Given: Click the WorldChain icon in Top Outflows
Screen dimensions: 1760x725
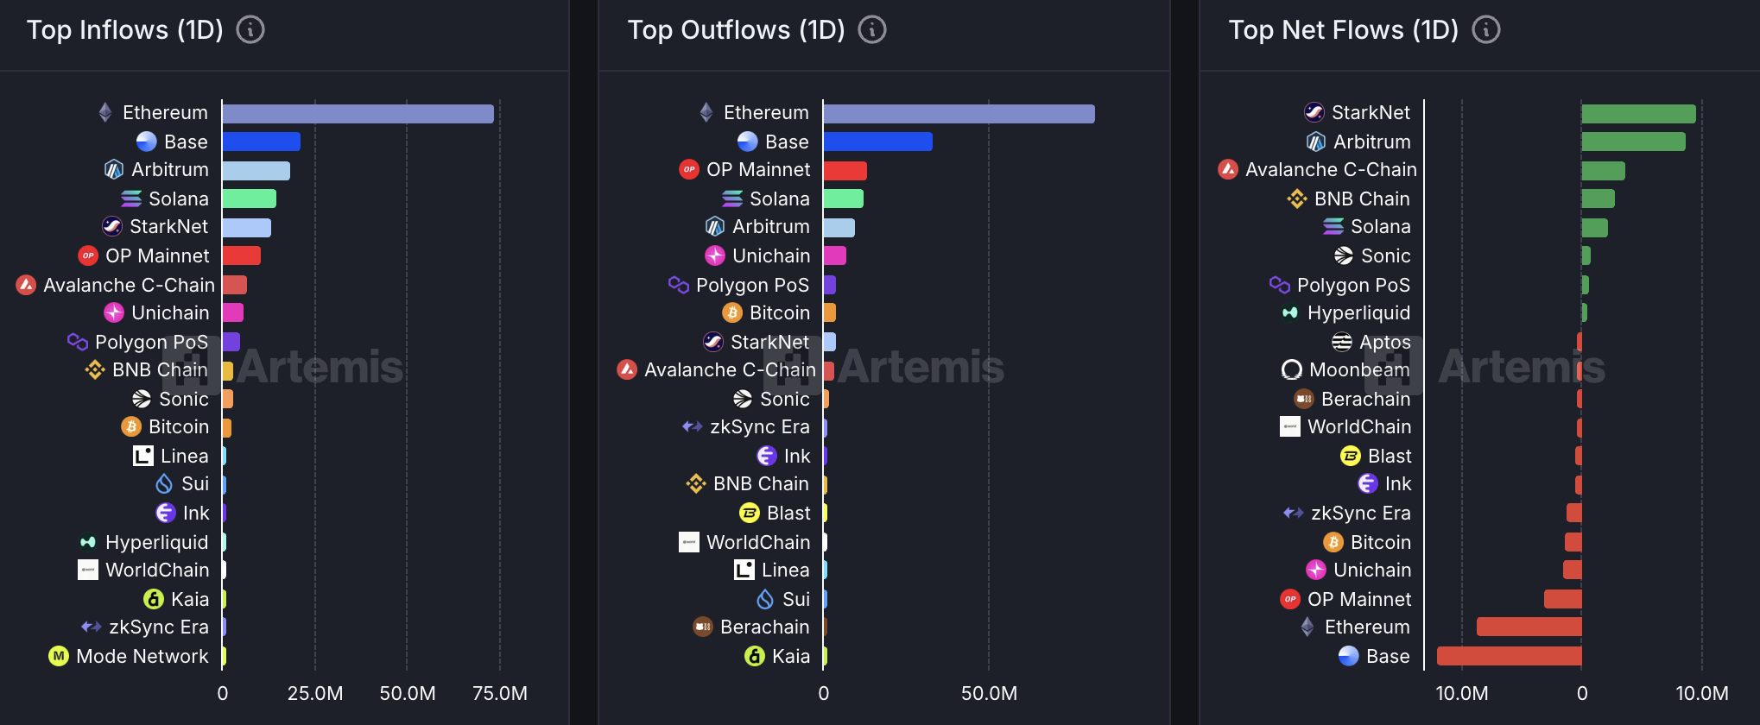Looking at the screenshot, I should [x=689, y=542].
